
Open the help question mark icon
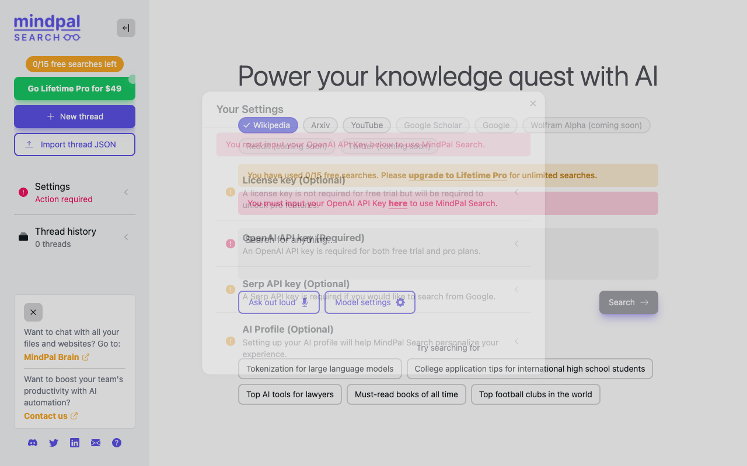point(117,443)
